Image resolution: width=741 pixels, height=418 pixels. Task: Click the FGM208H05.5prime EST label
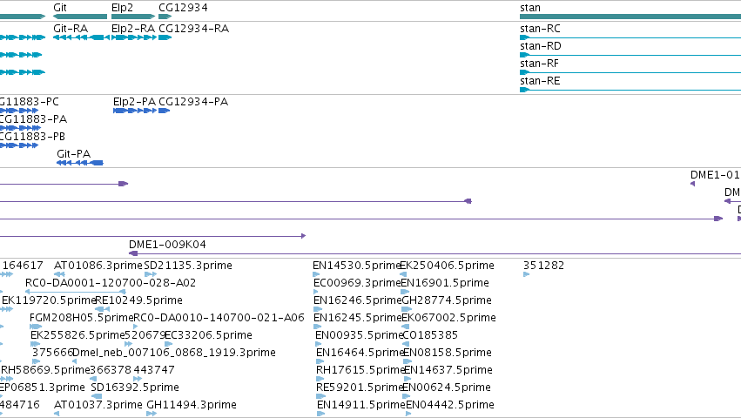point(82,318)
